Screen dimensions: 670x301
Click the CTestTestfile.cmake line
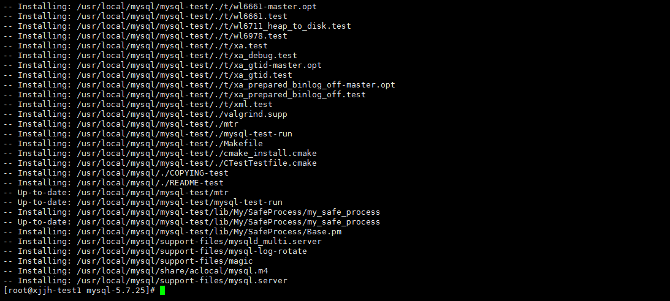tap(160, 163)
